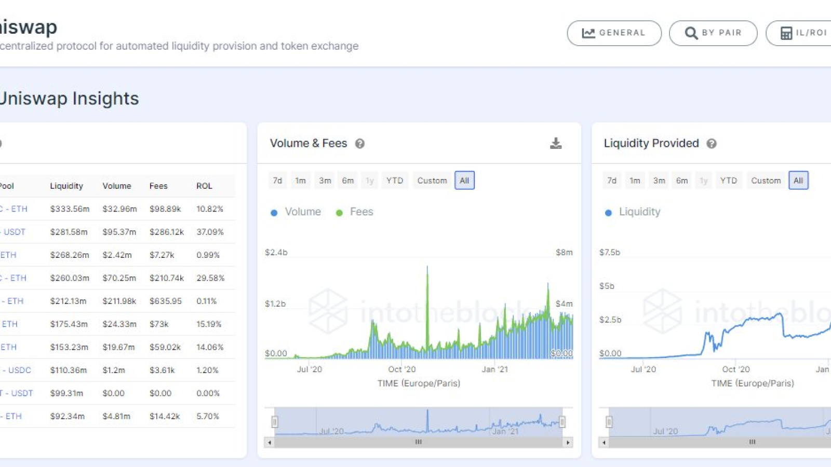Toggle the Volume series in the legend
This screenshot has height=467, width=831.
click(x=296, y=212)
